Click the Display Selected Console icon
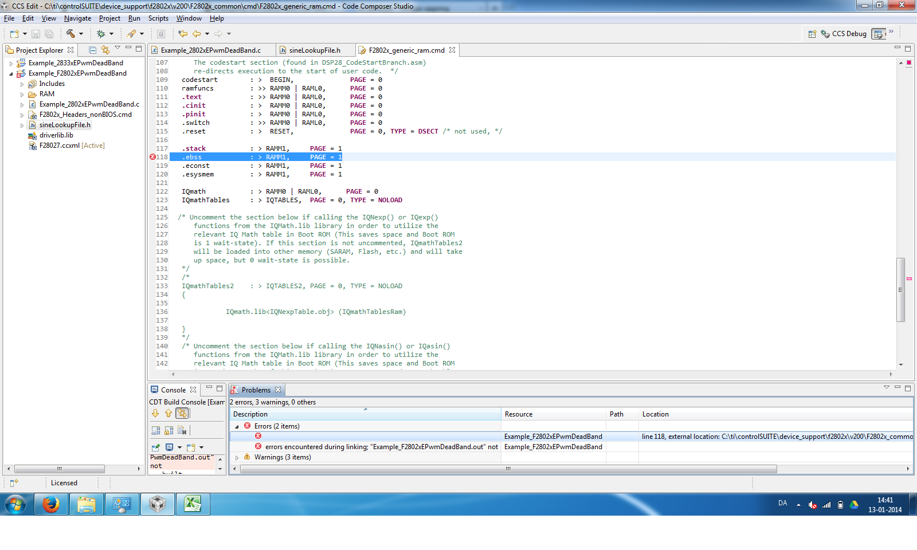This screenshot has height=550, width=917. 169,447
